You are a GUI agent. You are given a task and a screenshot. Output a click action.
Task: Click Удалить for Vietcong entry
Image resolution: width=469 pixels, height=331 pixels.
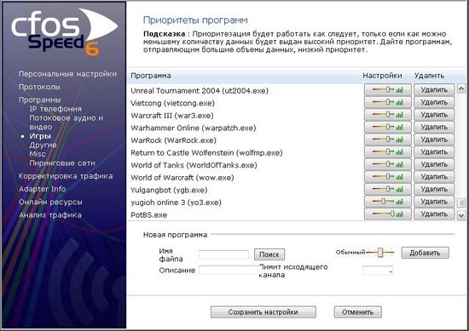pos(434,102)
